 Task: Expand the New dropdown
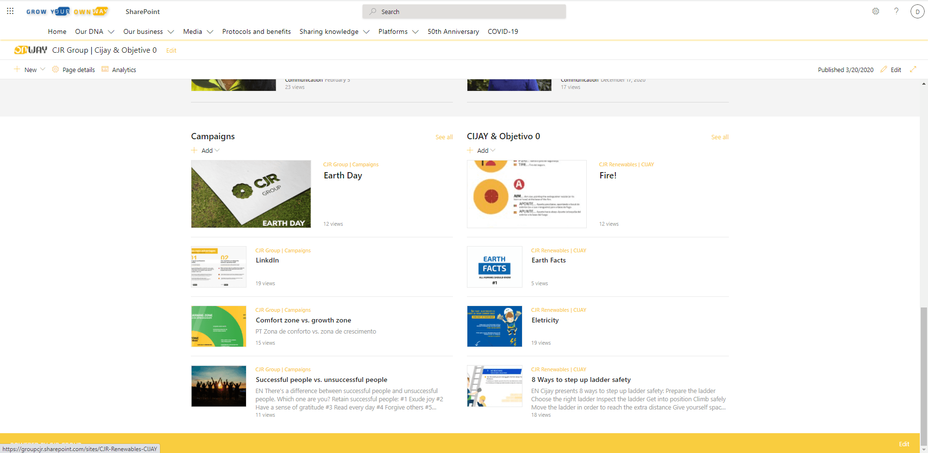[43, 69]
